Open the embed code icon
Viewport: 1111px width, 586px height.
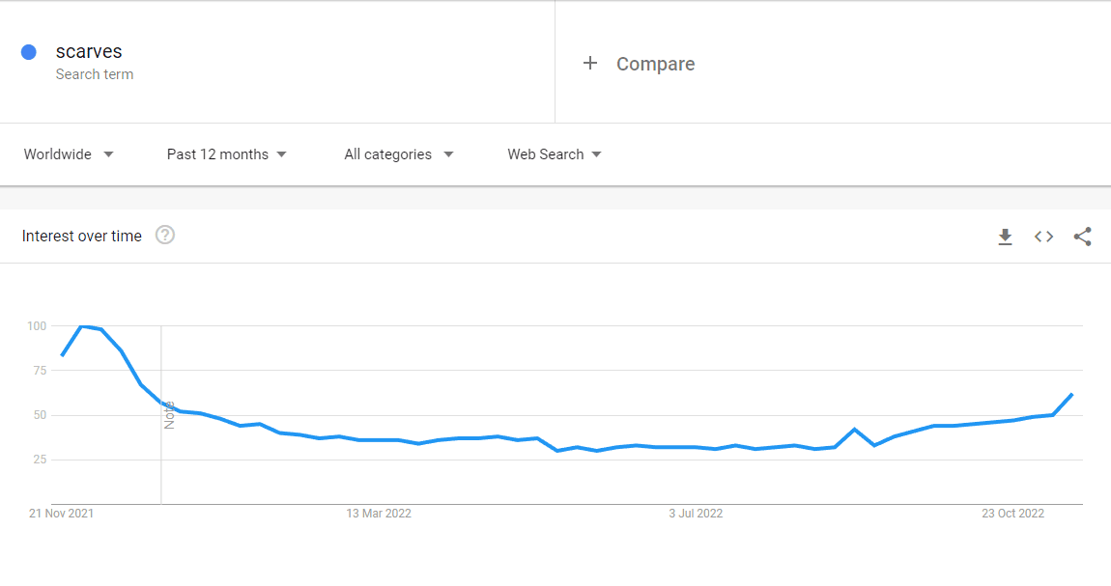(1043, 237)
